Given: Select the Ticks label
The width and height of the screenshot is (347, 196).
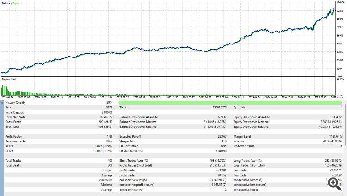Looking at the screenshot, I should coord(123,107).
